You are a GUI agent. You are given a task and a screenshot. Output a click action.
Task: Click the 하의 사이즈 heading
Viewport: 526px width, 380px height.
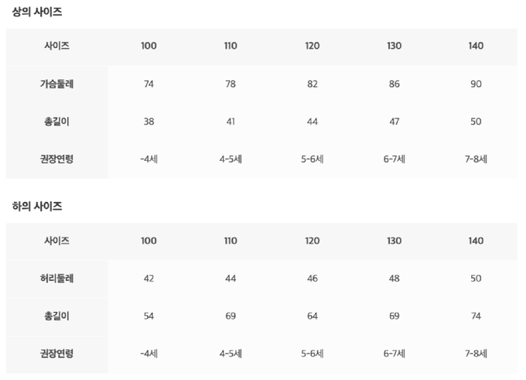point(37,207)
